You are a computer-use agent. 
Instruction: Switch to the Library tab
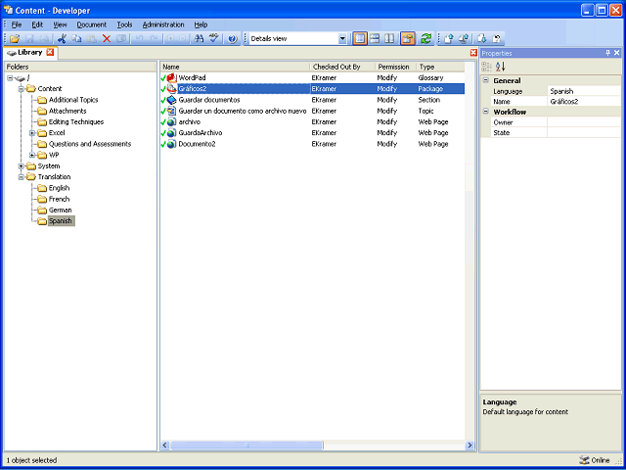[30, 52]
